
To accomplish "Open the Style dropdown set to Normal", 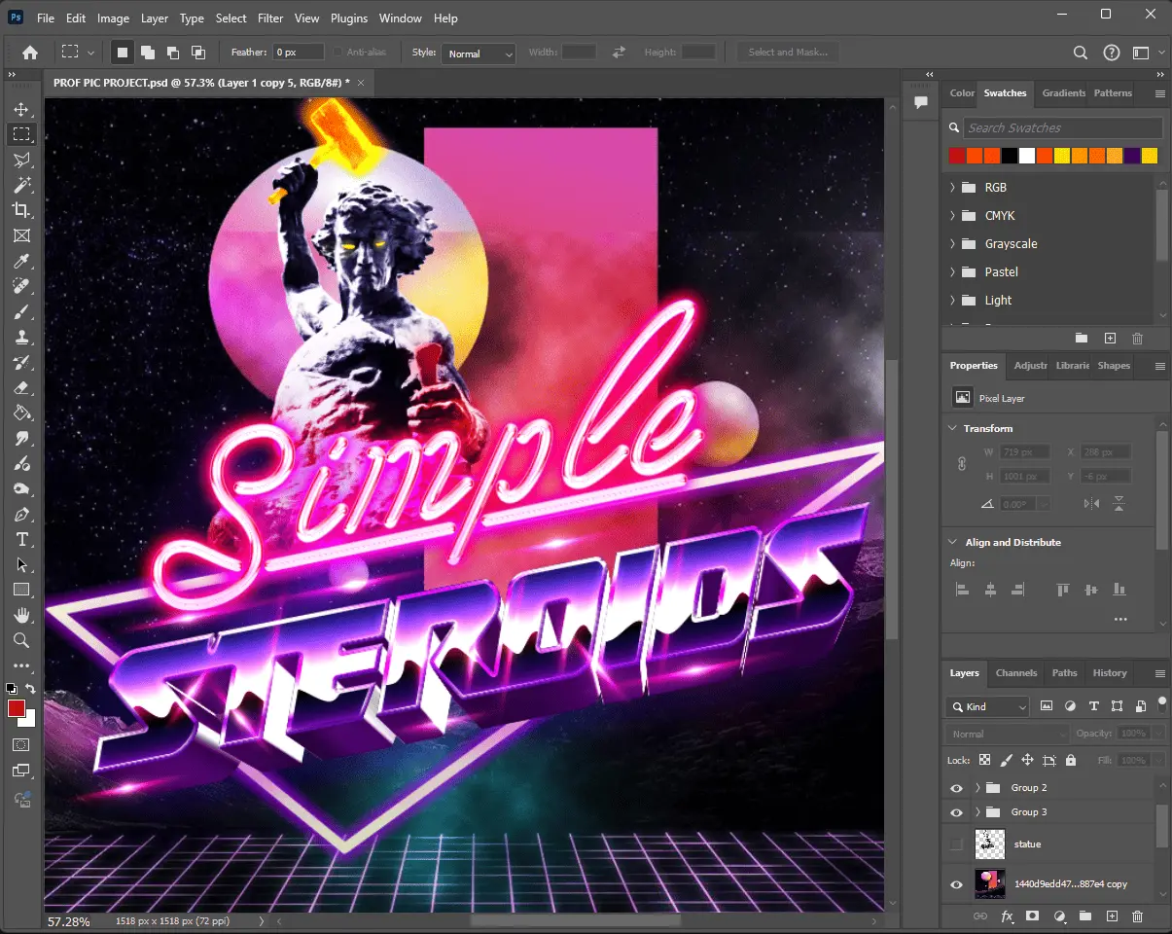I will (x=478, y=54).
